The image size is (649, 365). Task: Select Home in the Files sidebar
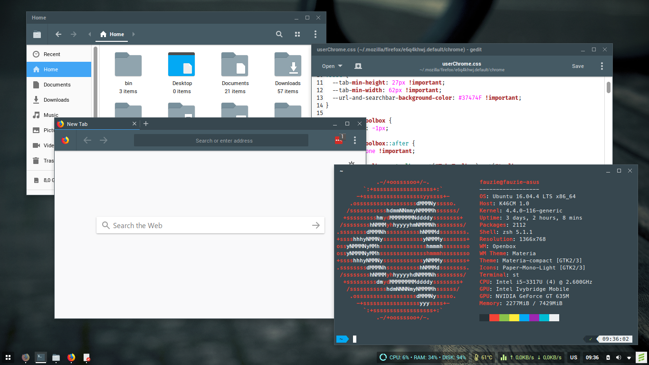point(59,69)
